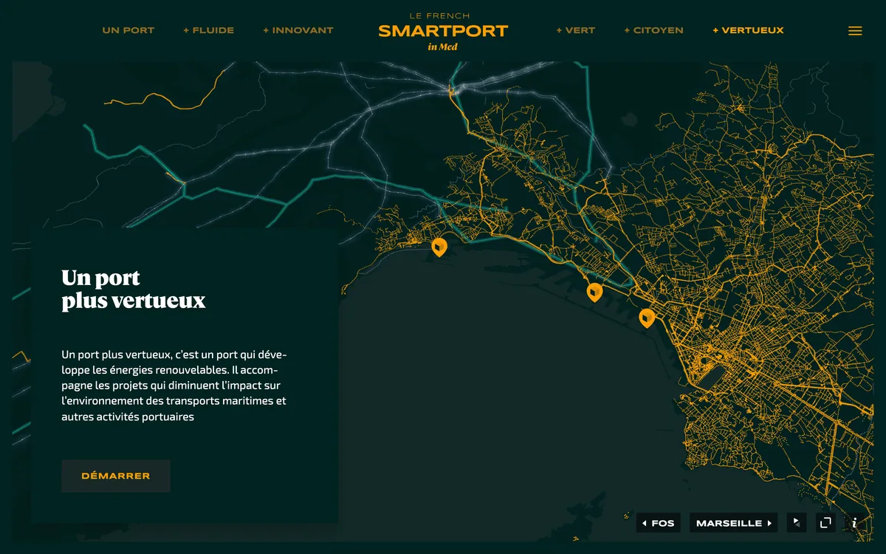
Task: Switch the map to MARSEILLE
Action: tap(732, 522)
